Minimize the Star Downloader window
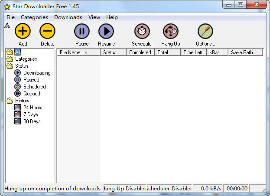 (229, 5)
